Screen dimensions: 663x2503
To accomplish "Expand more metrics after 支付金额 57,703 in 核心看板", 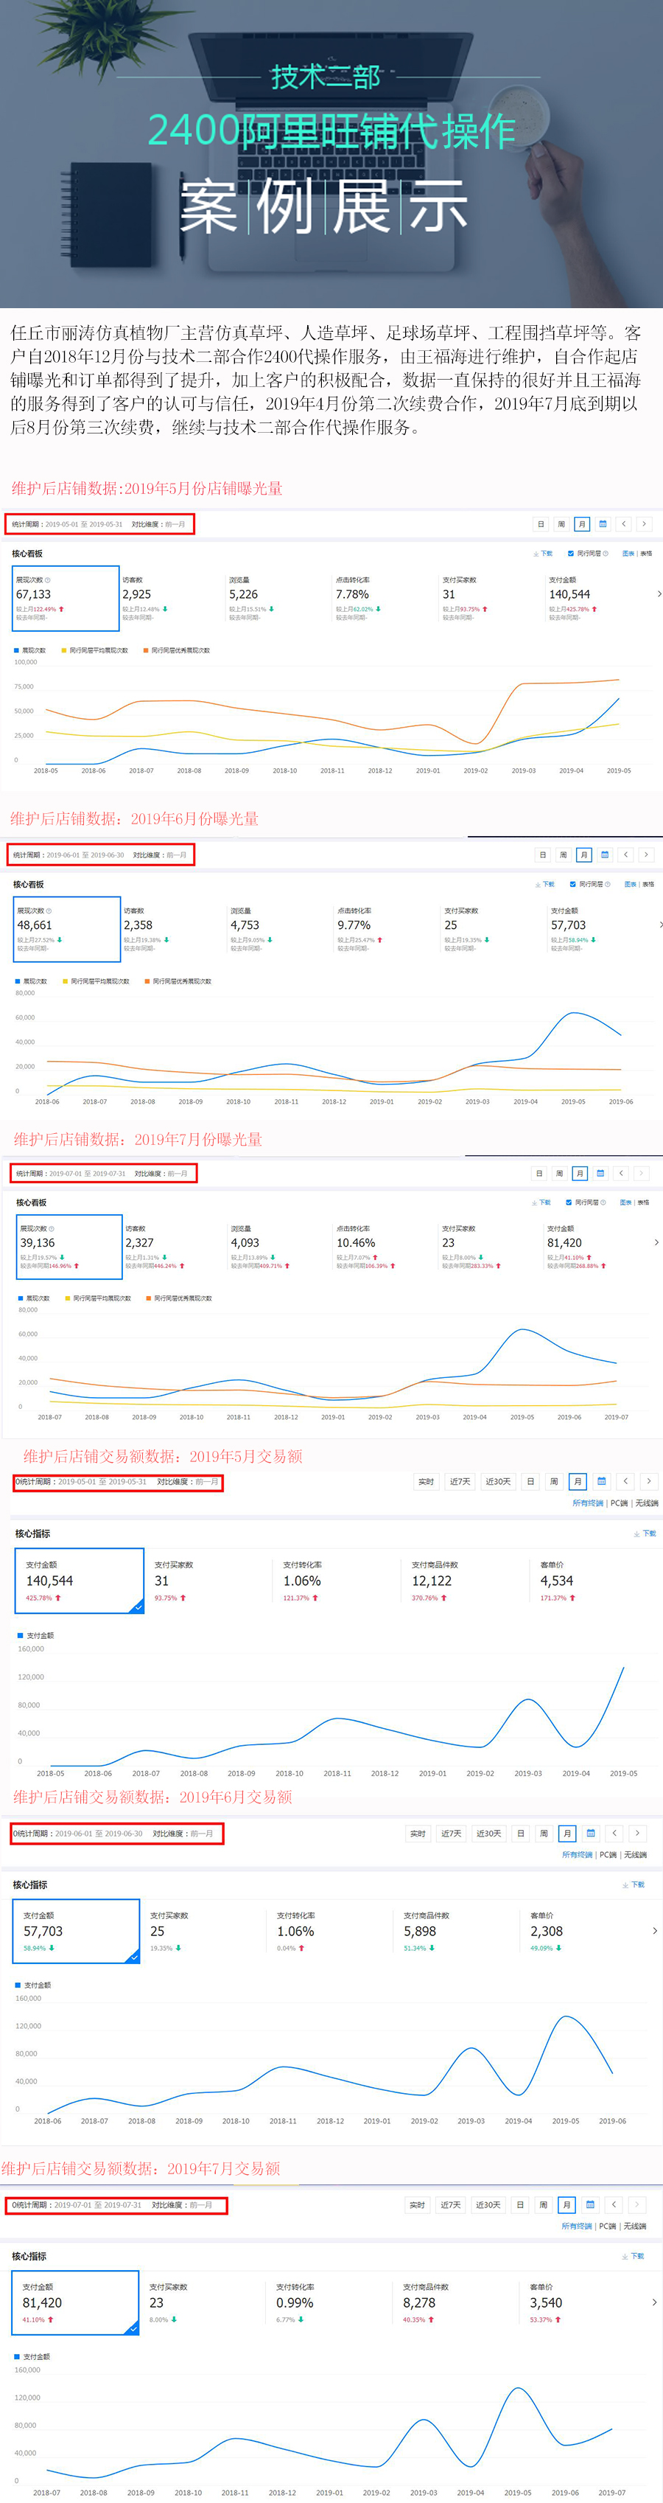I will click(660, 925).
